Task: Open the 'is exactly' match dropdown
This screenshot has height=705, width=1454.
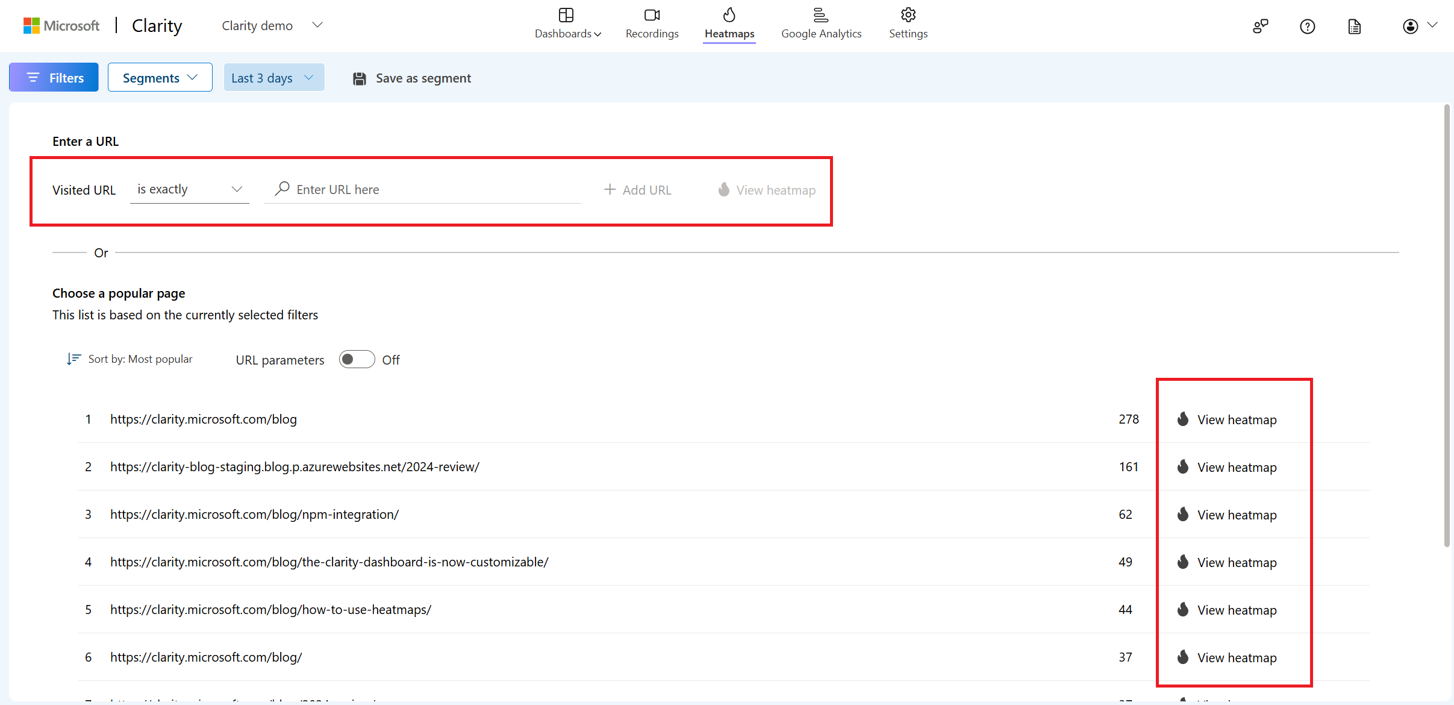Action: (190, 189)
